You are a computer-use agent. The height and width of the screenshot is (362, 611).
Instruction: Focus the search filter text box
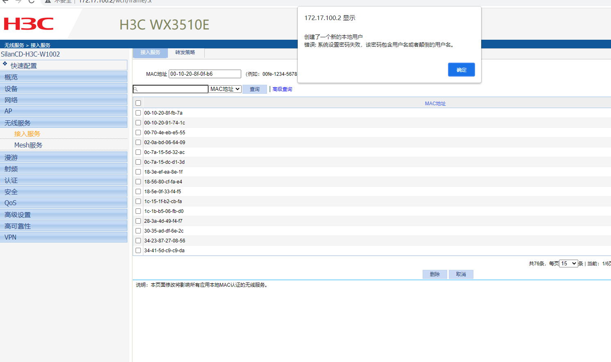pyautogui.click(x=170, y=89)
